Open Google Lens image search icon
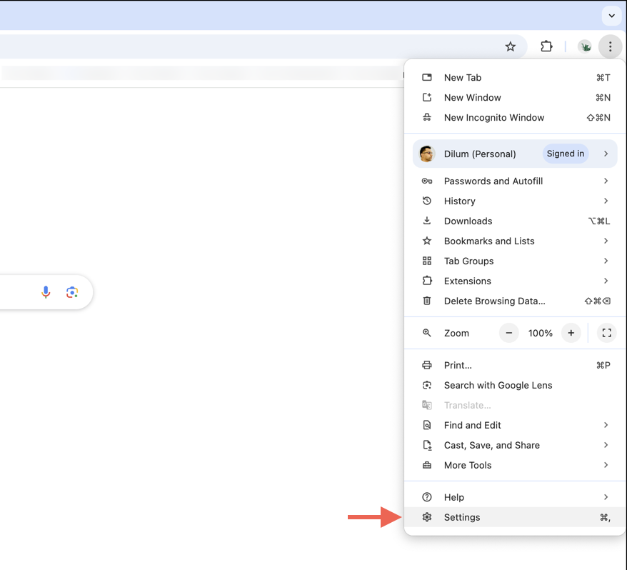Screen dimensions: 627x570 click(x=72, y=292)
